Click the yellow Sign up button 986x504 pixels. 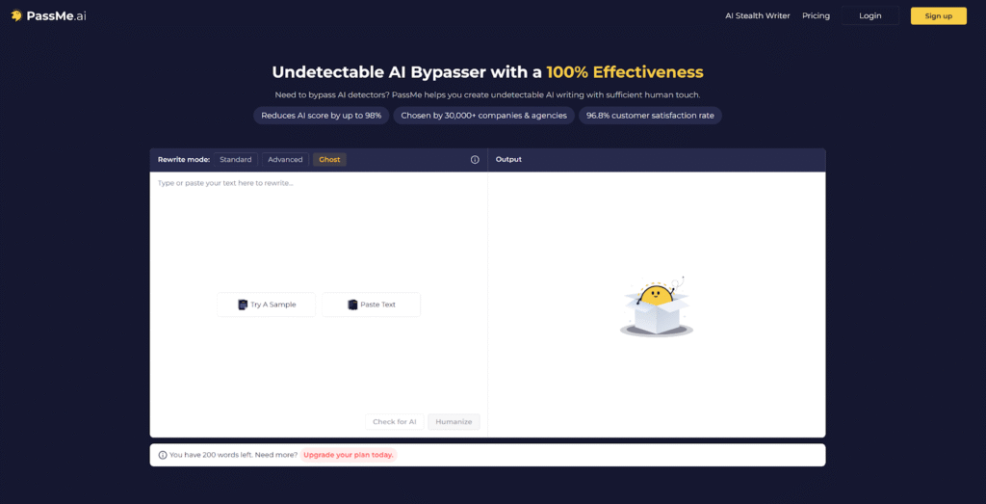(x=938, y=15)
